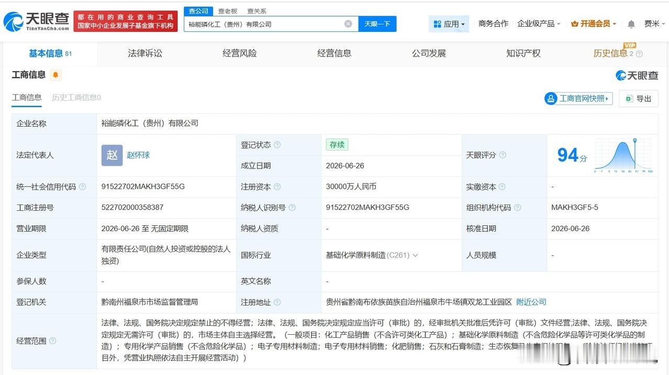The height and width of the screenshot is (375, 669).
Task: Switch to the 经营信息 tab
Action: click(334, 53)
